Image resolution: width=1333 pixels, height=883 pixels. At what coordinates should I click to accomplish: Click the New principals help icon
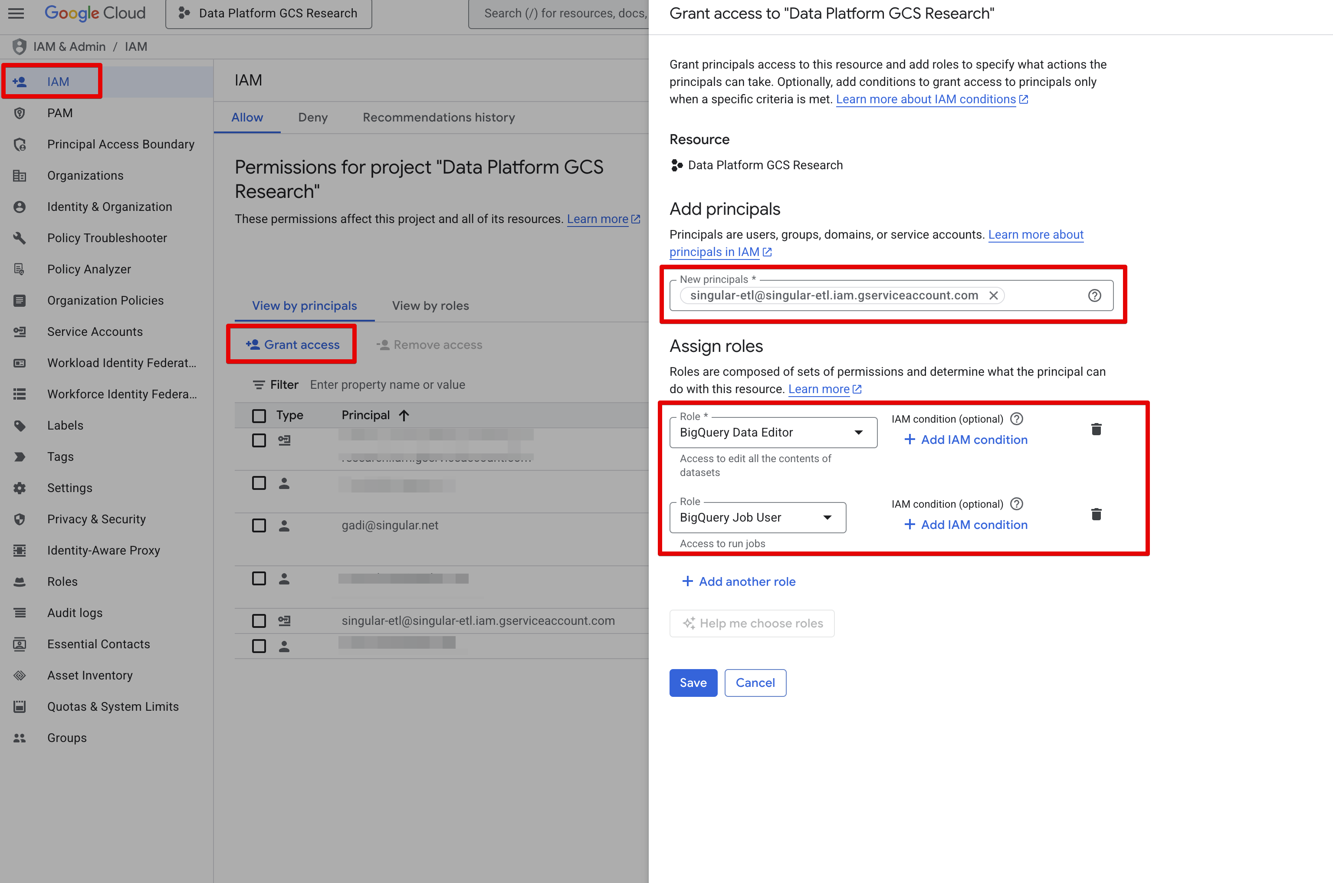pos(1094,295)
